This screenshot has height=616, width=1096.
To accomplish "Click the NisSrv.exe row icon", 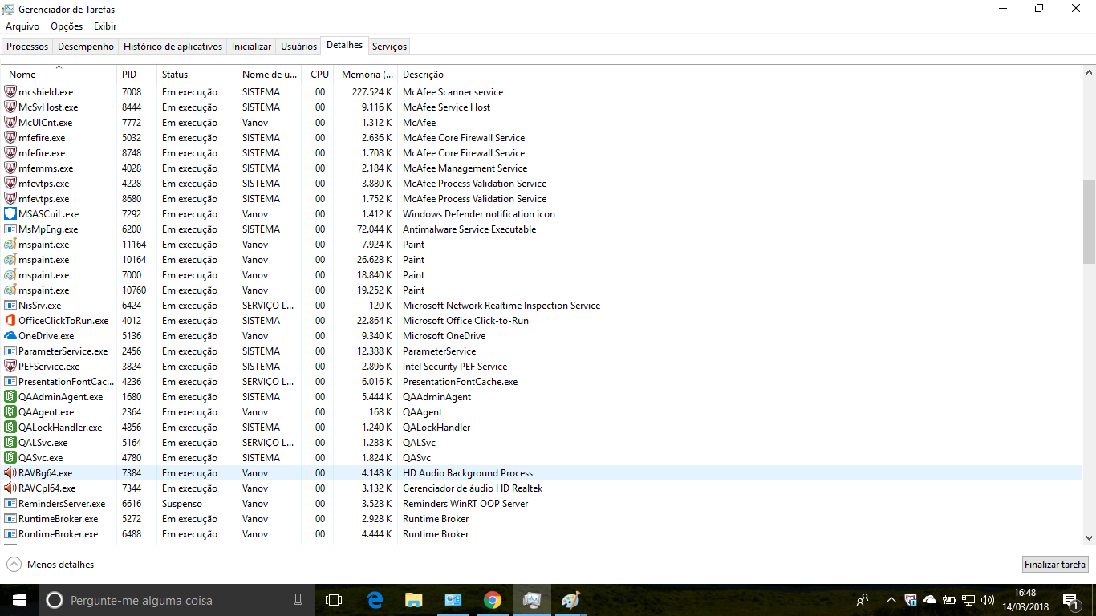I will 10,306.
